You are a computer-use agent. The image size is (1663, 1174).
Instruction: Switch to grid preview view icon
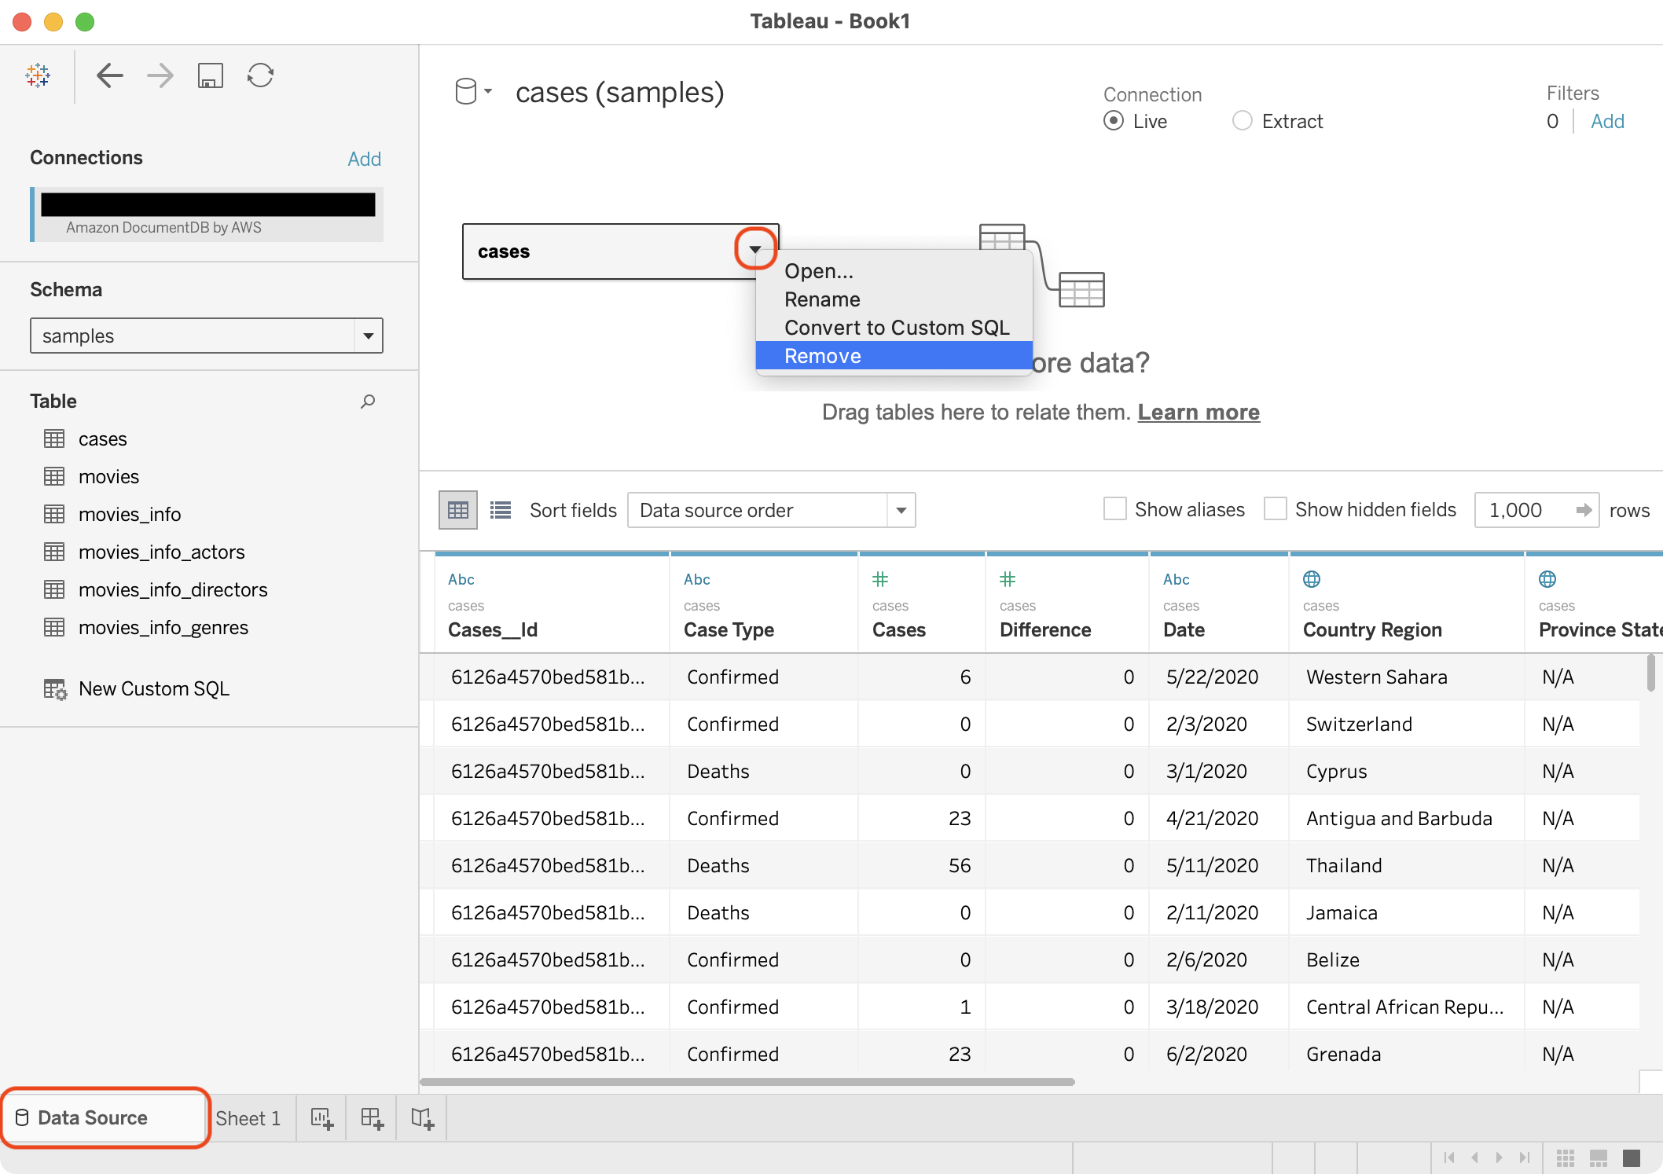(x=458, y=511)
